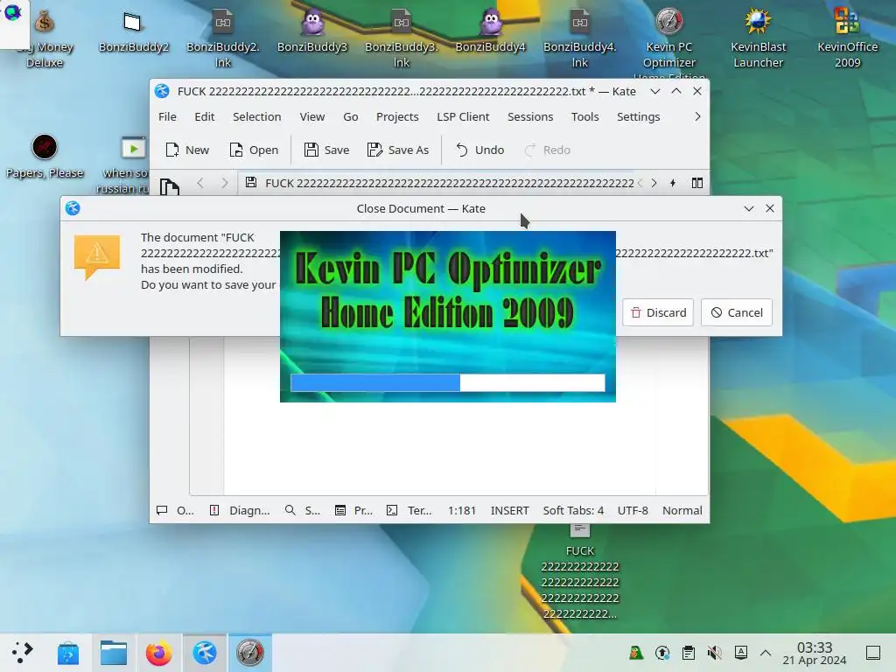Viewport: 896px width, 672px height.
Task: Click New in Kate toolbar
Action: point(187,150)
